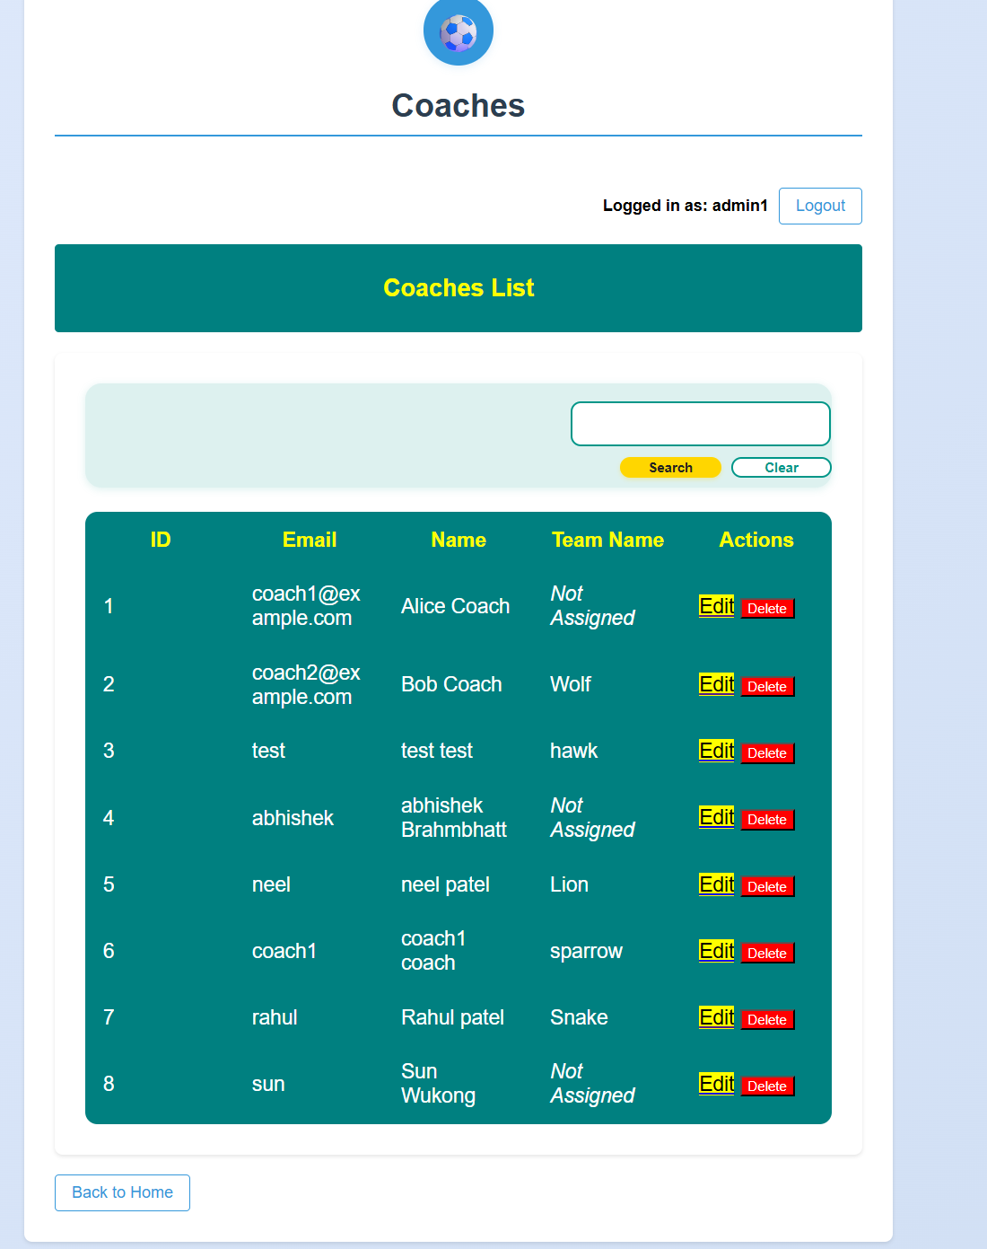Click the test test name cell
This screenshot has height=1249, width=987.
(436, 751)
